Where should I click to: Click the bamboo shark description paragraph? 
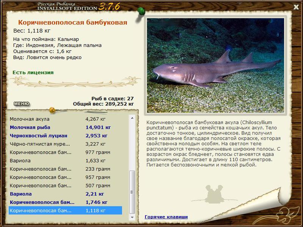click(214, 144)
